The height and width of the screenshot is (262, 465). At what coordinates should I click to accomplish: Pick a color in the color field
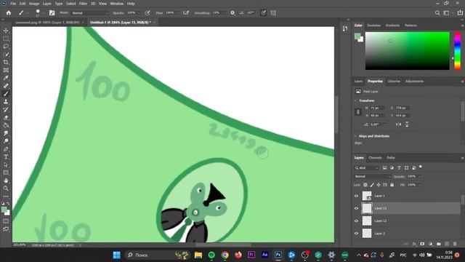(407, 51)
